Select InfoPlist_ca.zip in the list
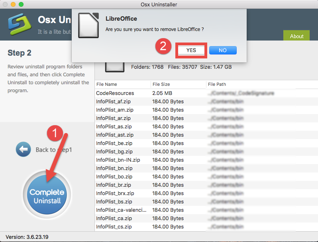Screen dimensions: 318x242 click(206, 218)
